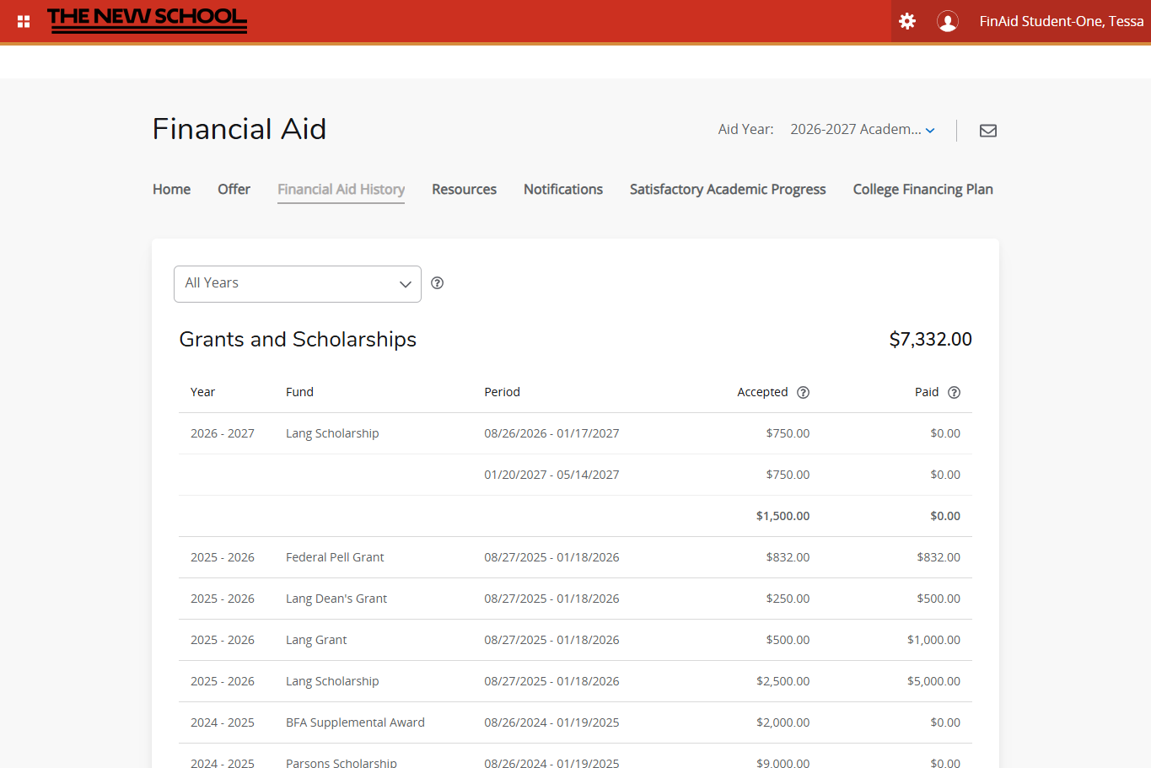This screenshot has height=768, width=1151.
Task: Click help icon beside All Years dropdown
Action: click(437, 283)
